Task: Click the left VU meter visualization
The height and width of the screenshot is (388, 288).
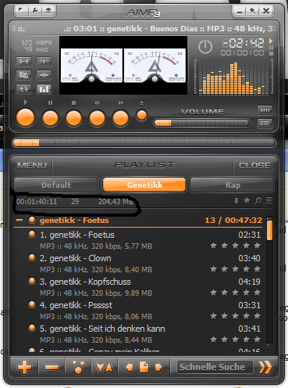Action: 91,66
